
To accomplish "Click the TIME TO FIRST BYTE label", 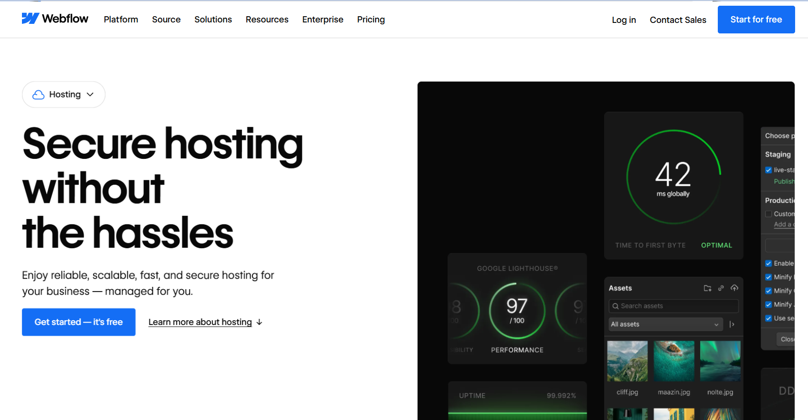I will pos(650,245).
